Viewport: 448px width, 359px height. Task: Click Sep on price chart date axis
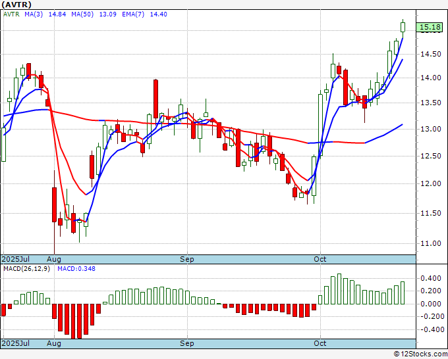pos(187,259)
